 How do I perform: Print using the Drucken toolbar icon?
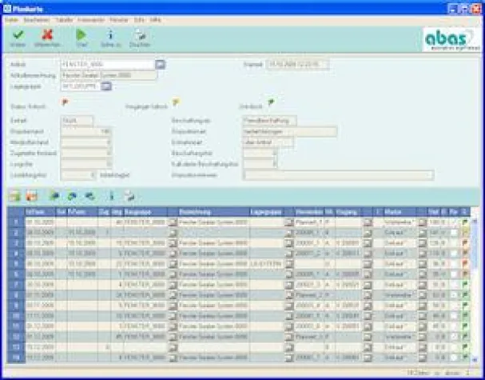[x=139, y=35]
